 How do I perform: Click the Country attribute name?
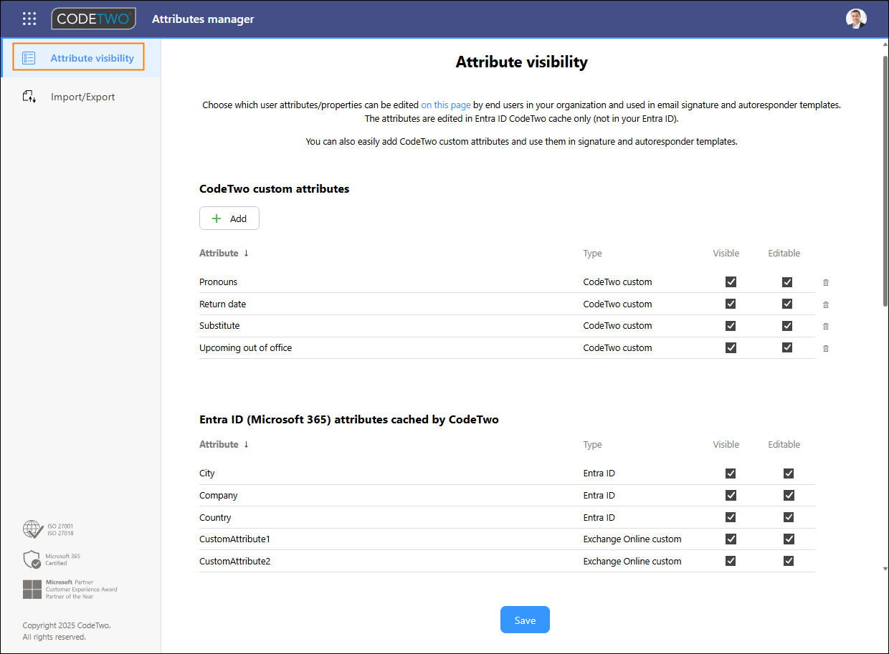tap(215, 518)
